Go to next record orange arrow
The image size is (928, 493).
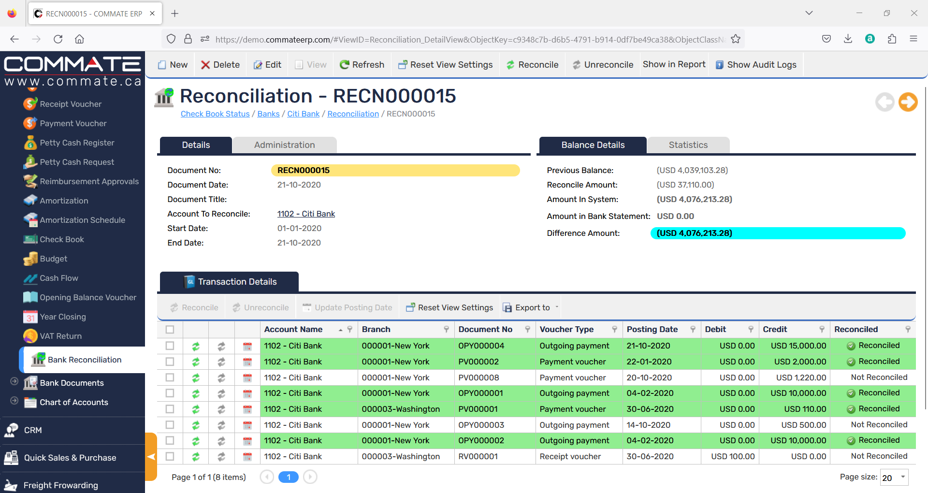point(908,102)
